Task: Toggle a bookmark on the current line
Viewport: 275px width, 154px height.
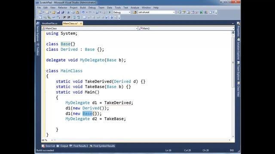Action: pos(85,17)
